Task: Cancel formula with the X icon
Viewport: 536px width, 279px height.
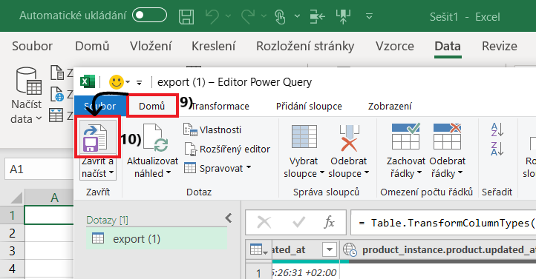Action: (264, 223)
